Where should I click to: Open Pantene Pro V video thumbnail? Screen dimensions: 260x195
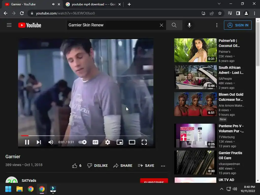point(195,136)
